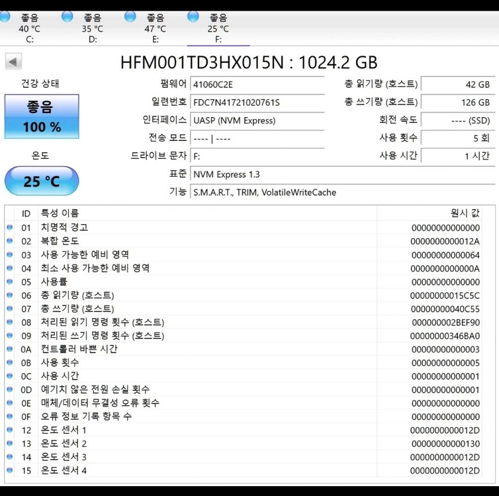Viewport: 499px width, 496px height.
Task: Click status icon of row 0A 컨트롤러 바쁜 시간
Action: pos(9,349)
